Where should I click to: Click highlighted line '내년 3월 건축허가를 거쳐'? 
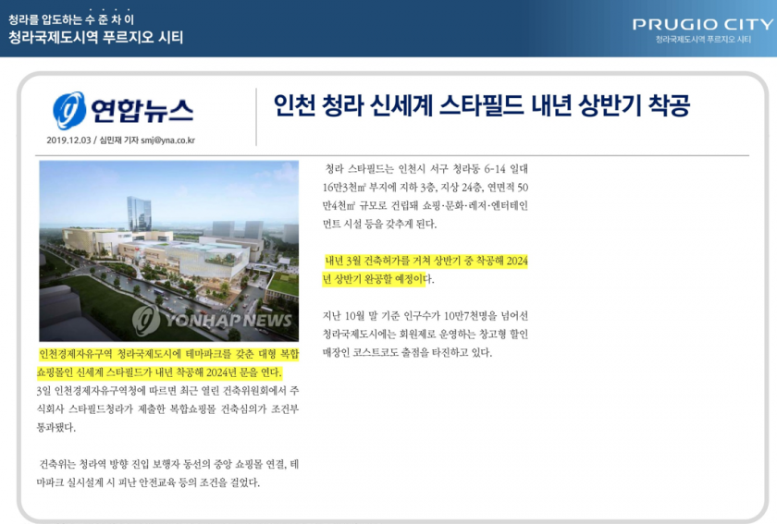(426, 261)
